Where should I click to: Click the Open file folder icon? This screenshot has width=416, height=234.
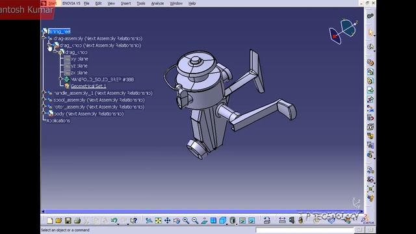click(x=58, y=220)
